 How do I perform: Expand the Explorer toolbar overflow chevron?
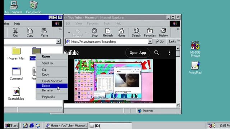point(60,29)
